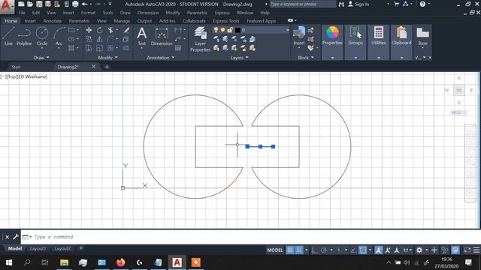Open the Properties panel dropdown arrow
Viewport: 481px width, 270px height.
332,58
